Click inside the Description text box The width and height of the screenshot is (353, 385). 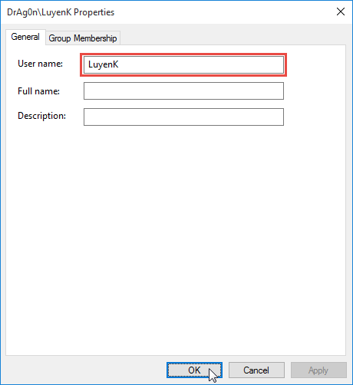point(183,117)
